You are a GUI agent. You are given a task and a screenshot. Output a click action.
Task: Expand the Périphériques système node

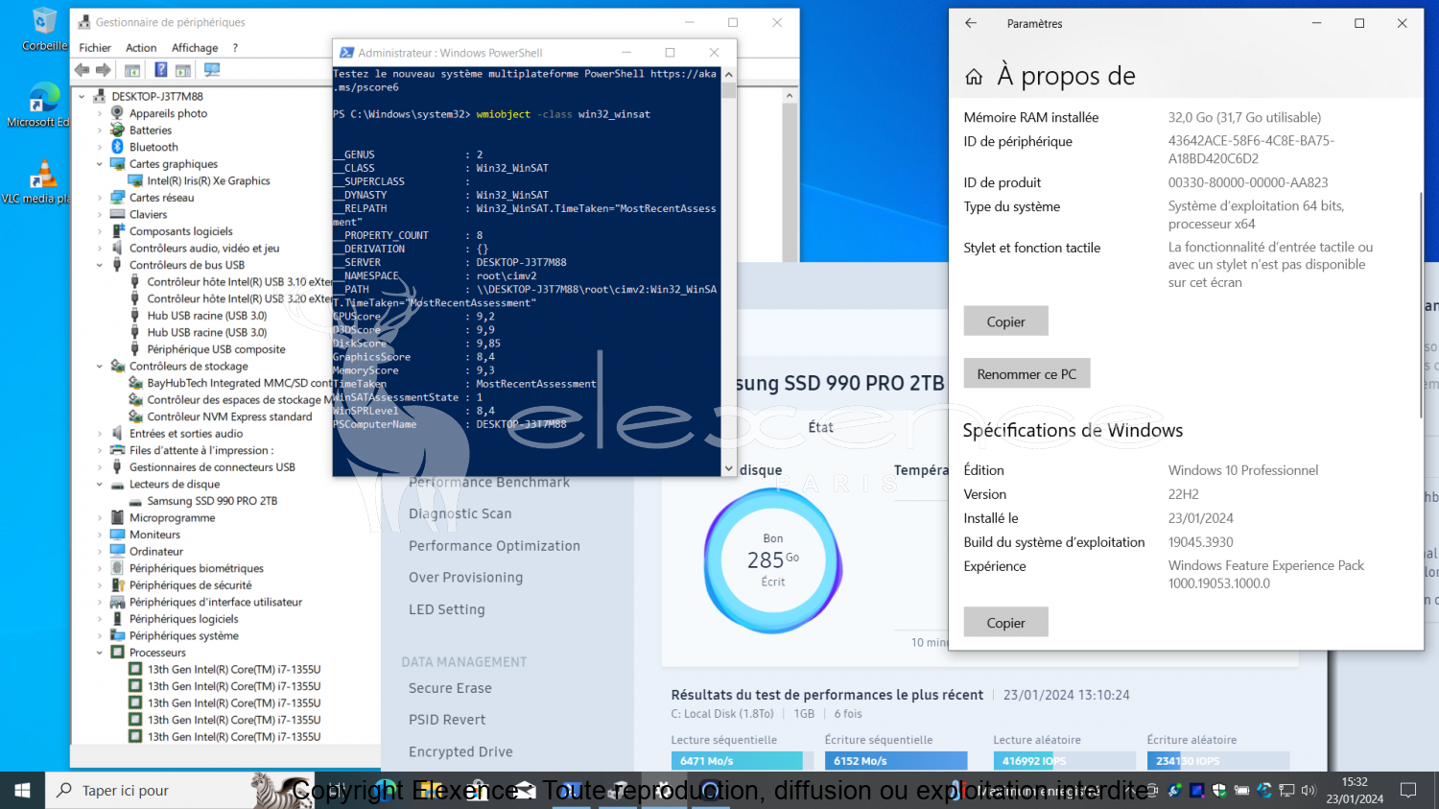point(100,635)
